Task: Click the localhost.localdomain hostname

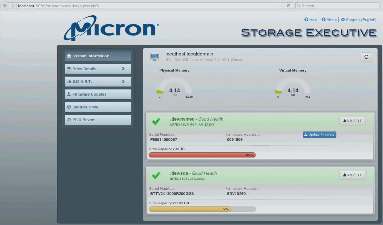Action: tap(189, 54)
